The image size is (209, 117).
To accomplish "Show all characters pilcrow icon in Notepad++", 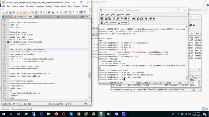I will point(77,12).
